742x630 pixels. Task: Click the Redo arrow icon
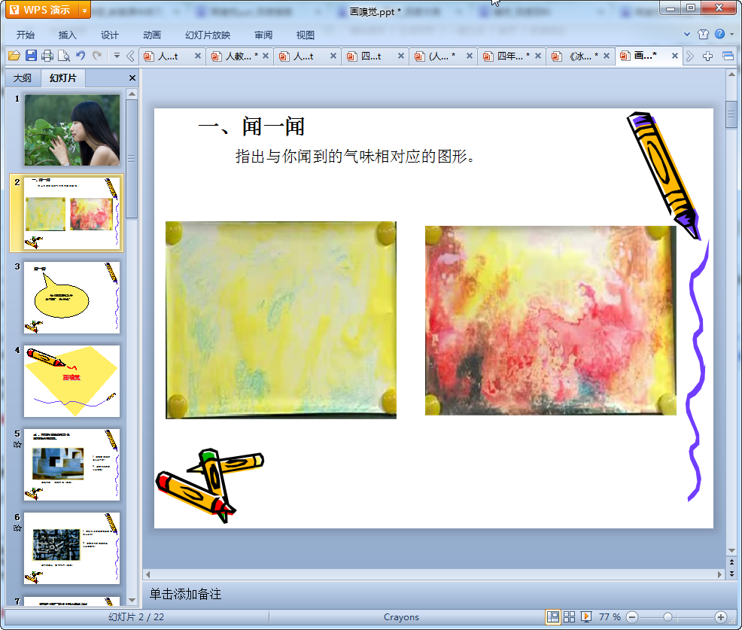point(97,56)
